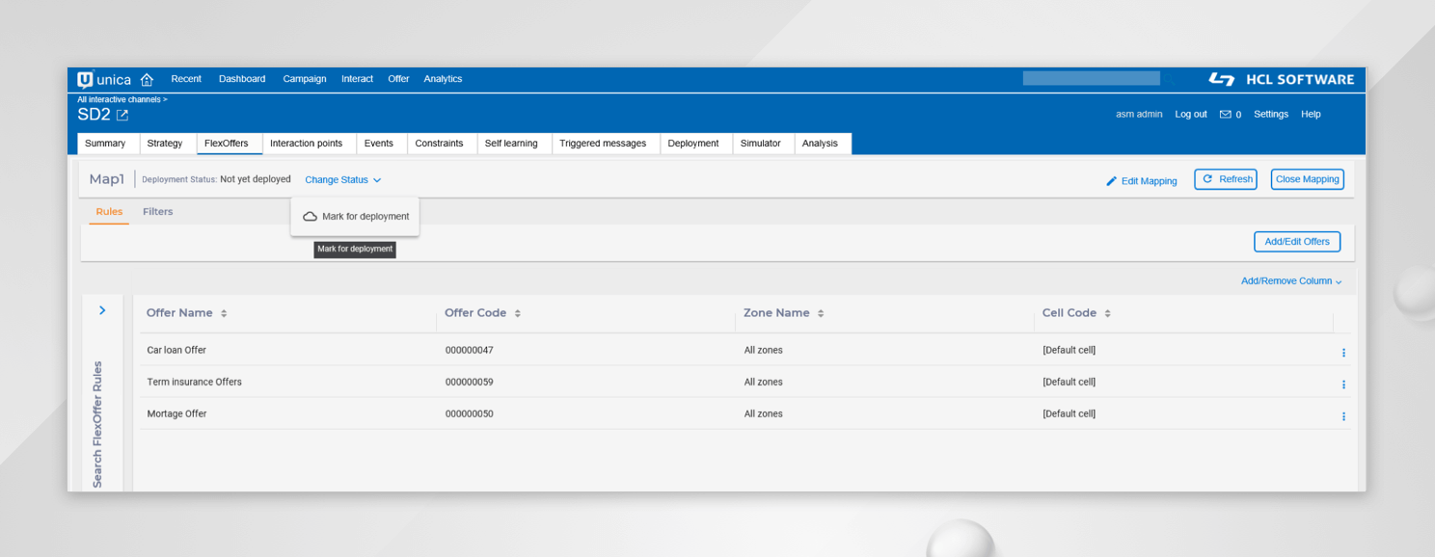Open the Interaction points tab

[306, 144]
